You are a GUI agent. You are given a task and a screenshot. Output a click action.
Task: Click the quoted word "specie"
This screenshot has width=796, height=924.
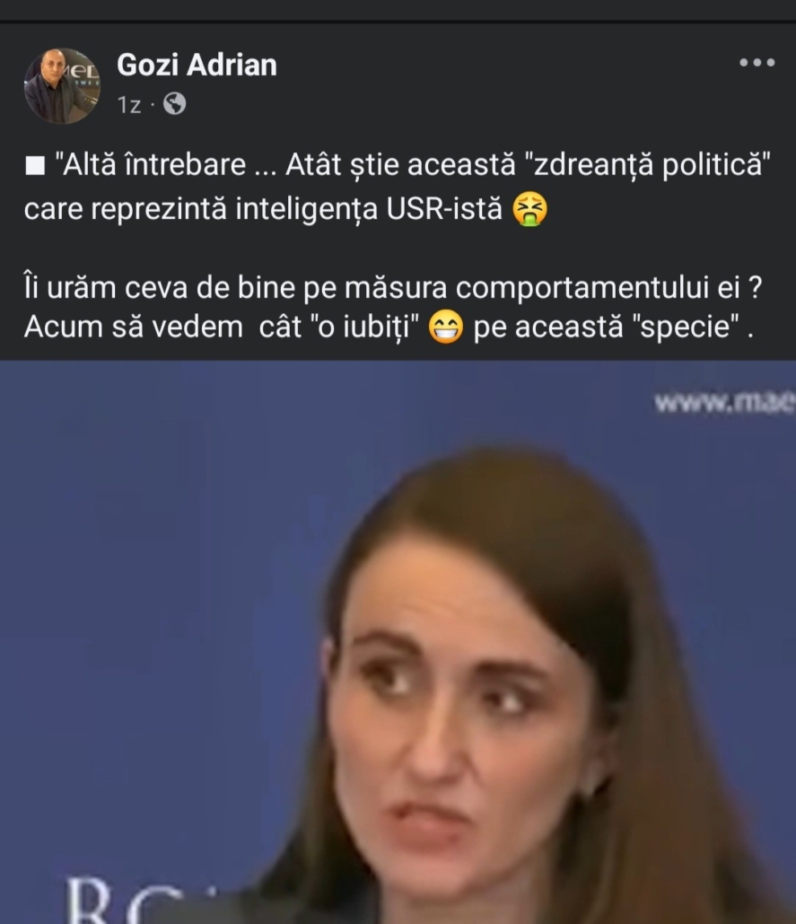(686, 327)
